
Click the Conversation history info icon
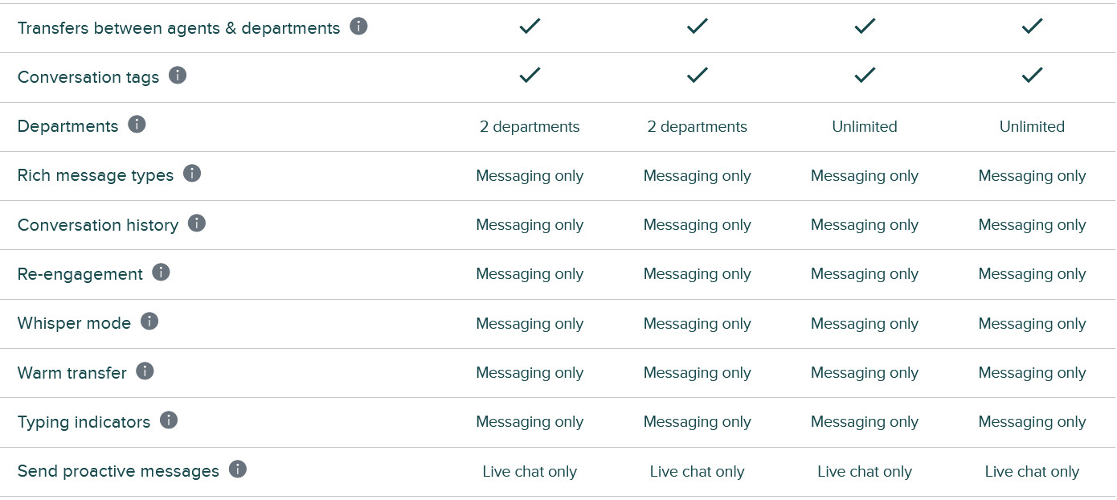click(197, 223)
